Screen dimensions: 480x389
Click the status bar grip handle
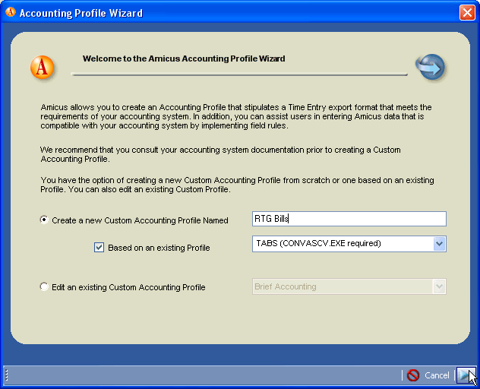tap(6, 375)
